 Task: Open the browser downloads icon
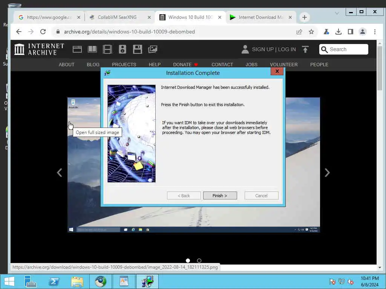coord(339,32)
